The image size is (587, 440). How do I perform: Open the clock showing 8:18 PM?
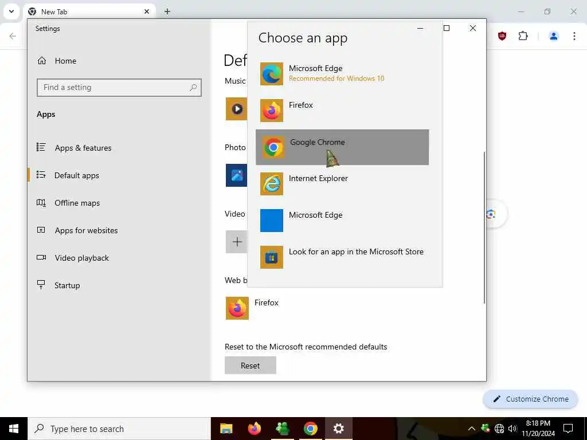[538, 429]
